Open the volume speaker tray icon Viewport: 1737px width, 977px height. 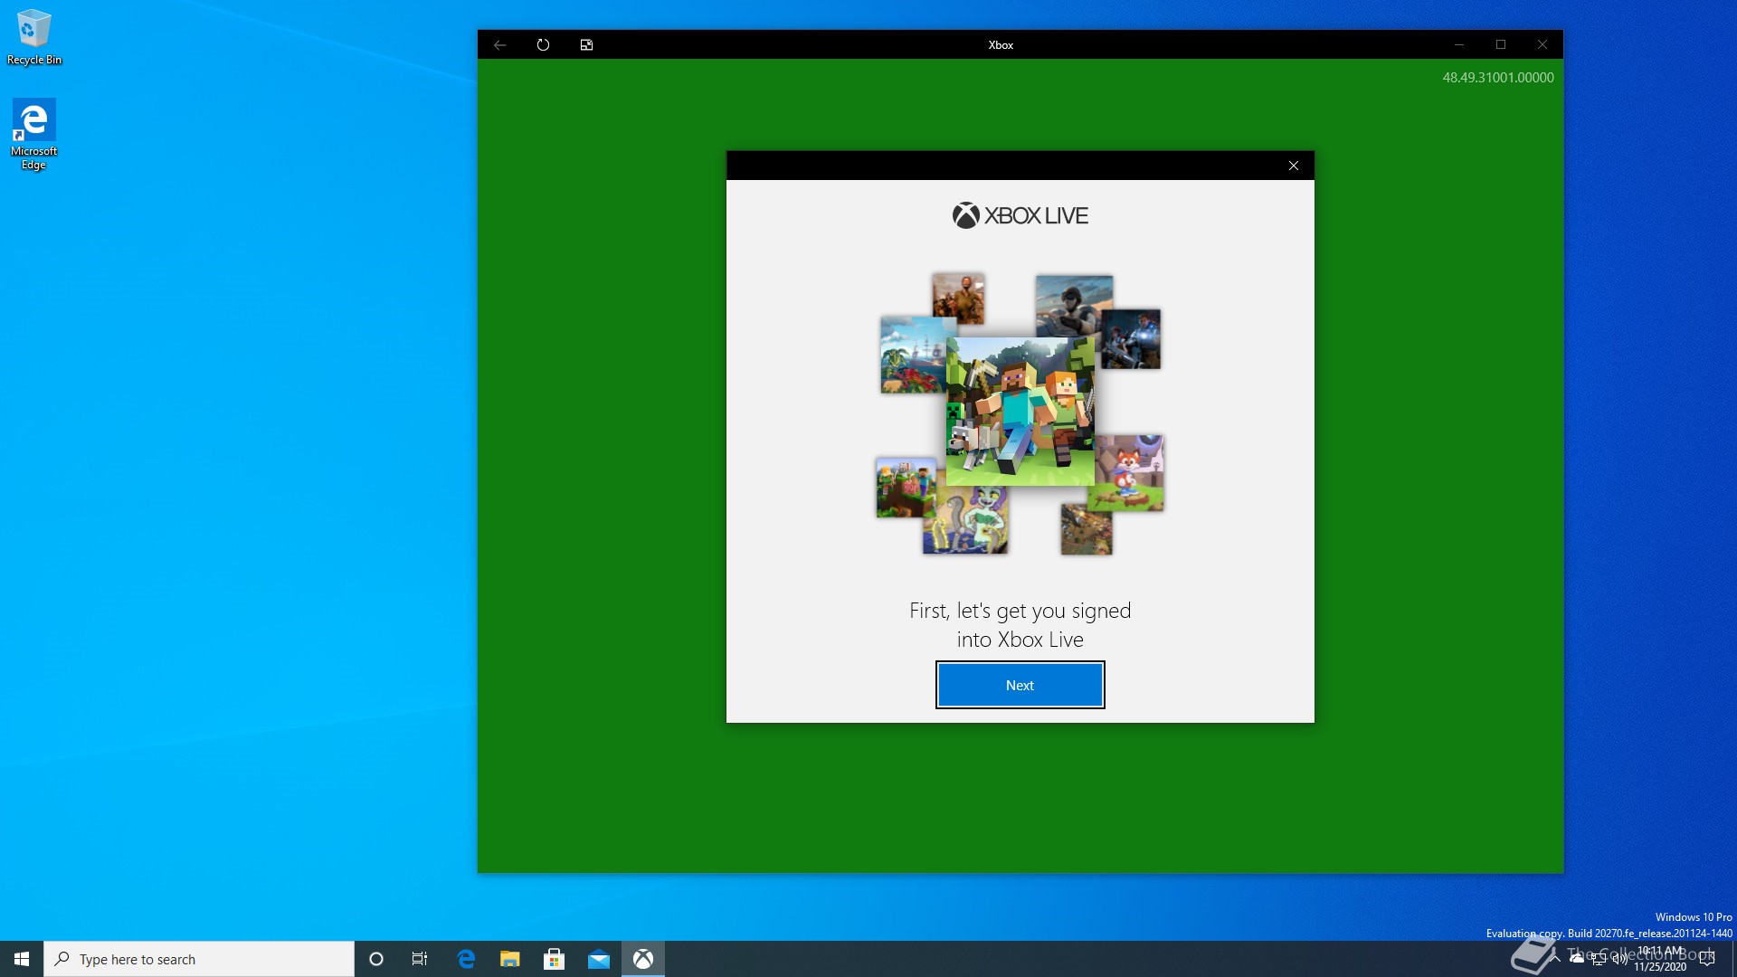point(1619,959)
